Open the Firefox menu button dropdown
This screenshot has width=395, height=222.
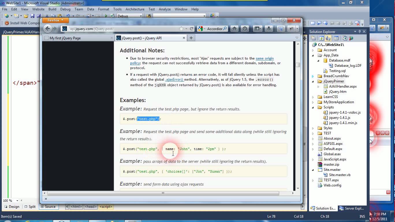point(55,20)
